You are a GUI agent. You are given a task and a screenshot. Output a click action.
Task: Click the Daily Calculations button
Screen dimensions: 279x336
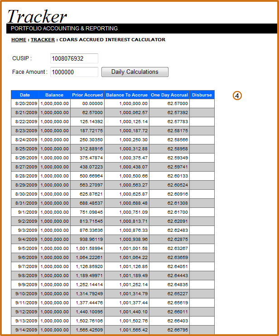[x=135, y=72]
